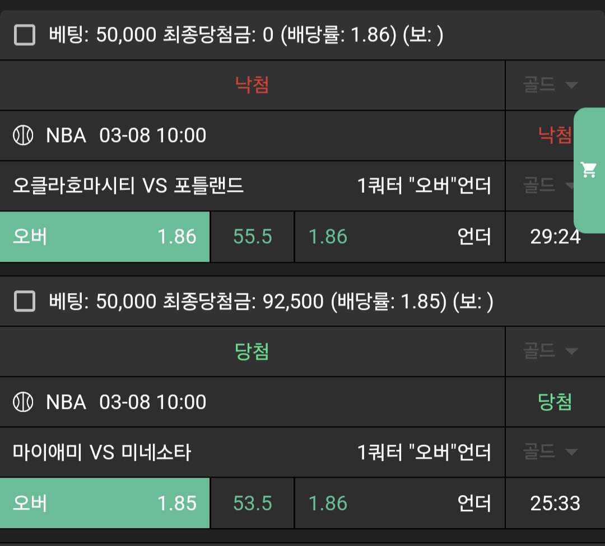Open 골드 dropdown beside green 당첨 status
This screenshot has height=546, width=605.
(x=550, y=351)
